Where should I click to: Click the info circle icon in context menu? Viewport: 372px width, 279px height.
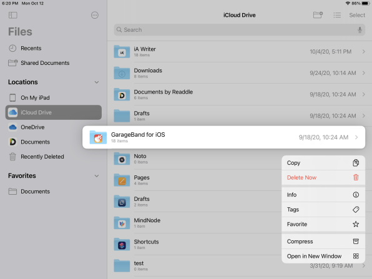[356, 195]
